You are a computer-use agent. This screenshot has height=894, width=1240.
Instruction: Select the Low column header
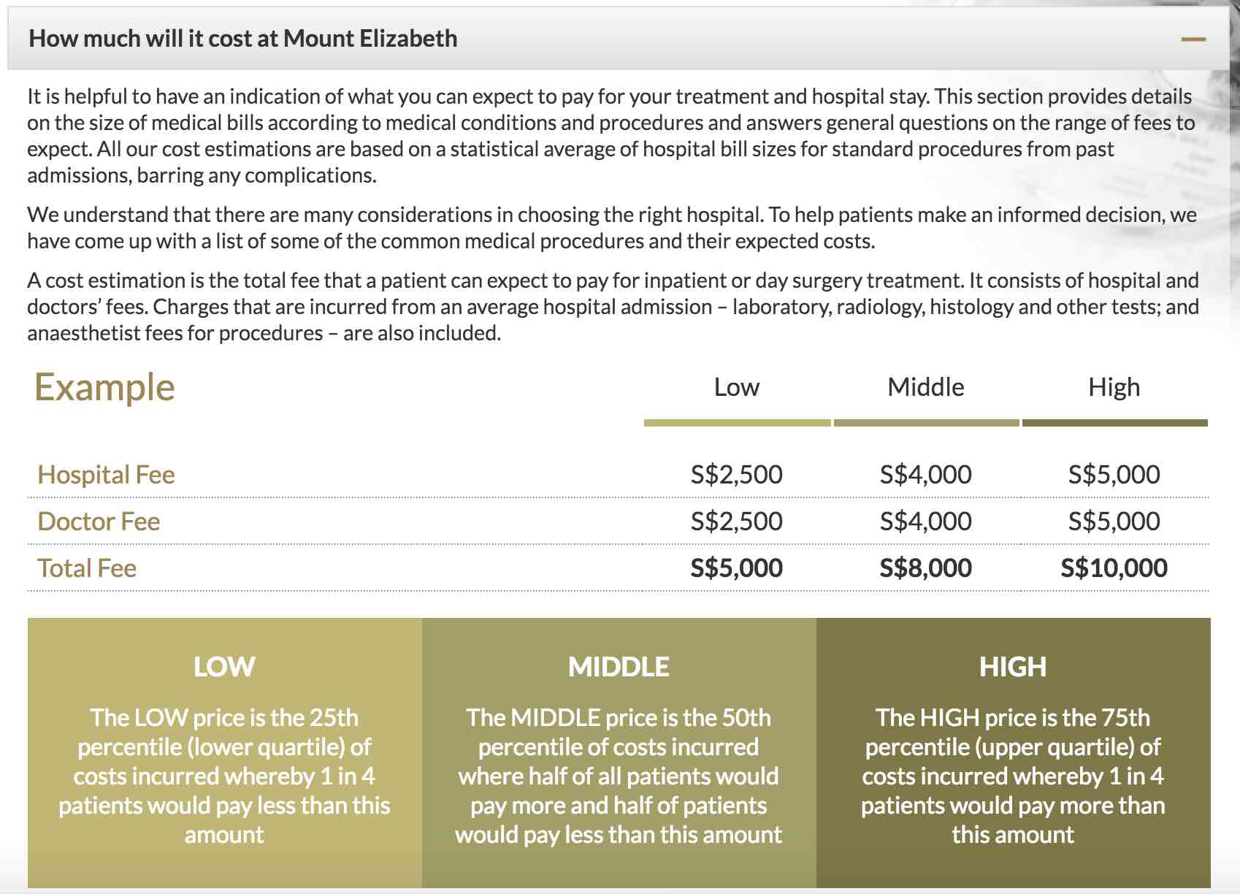click(x=736, y=387)
